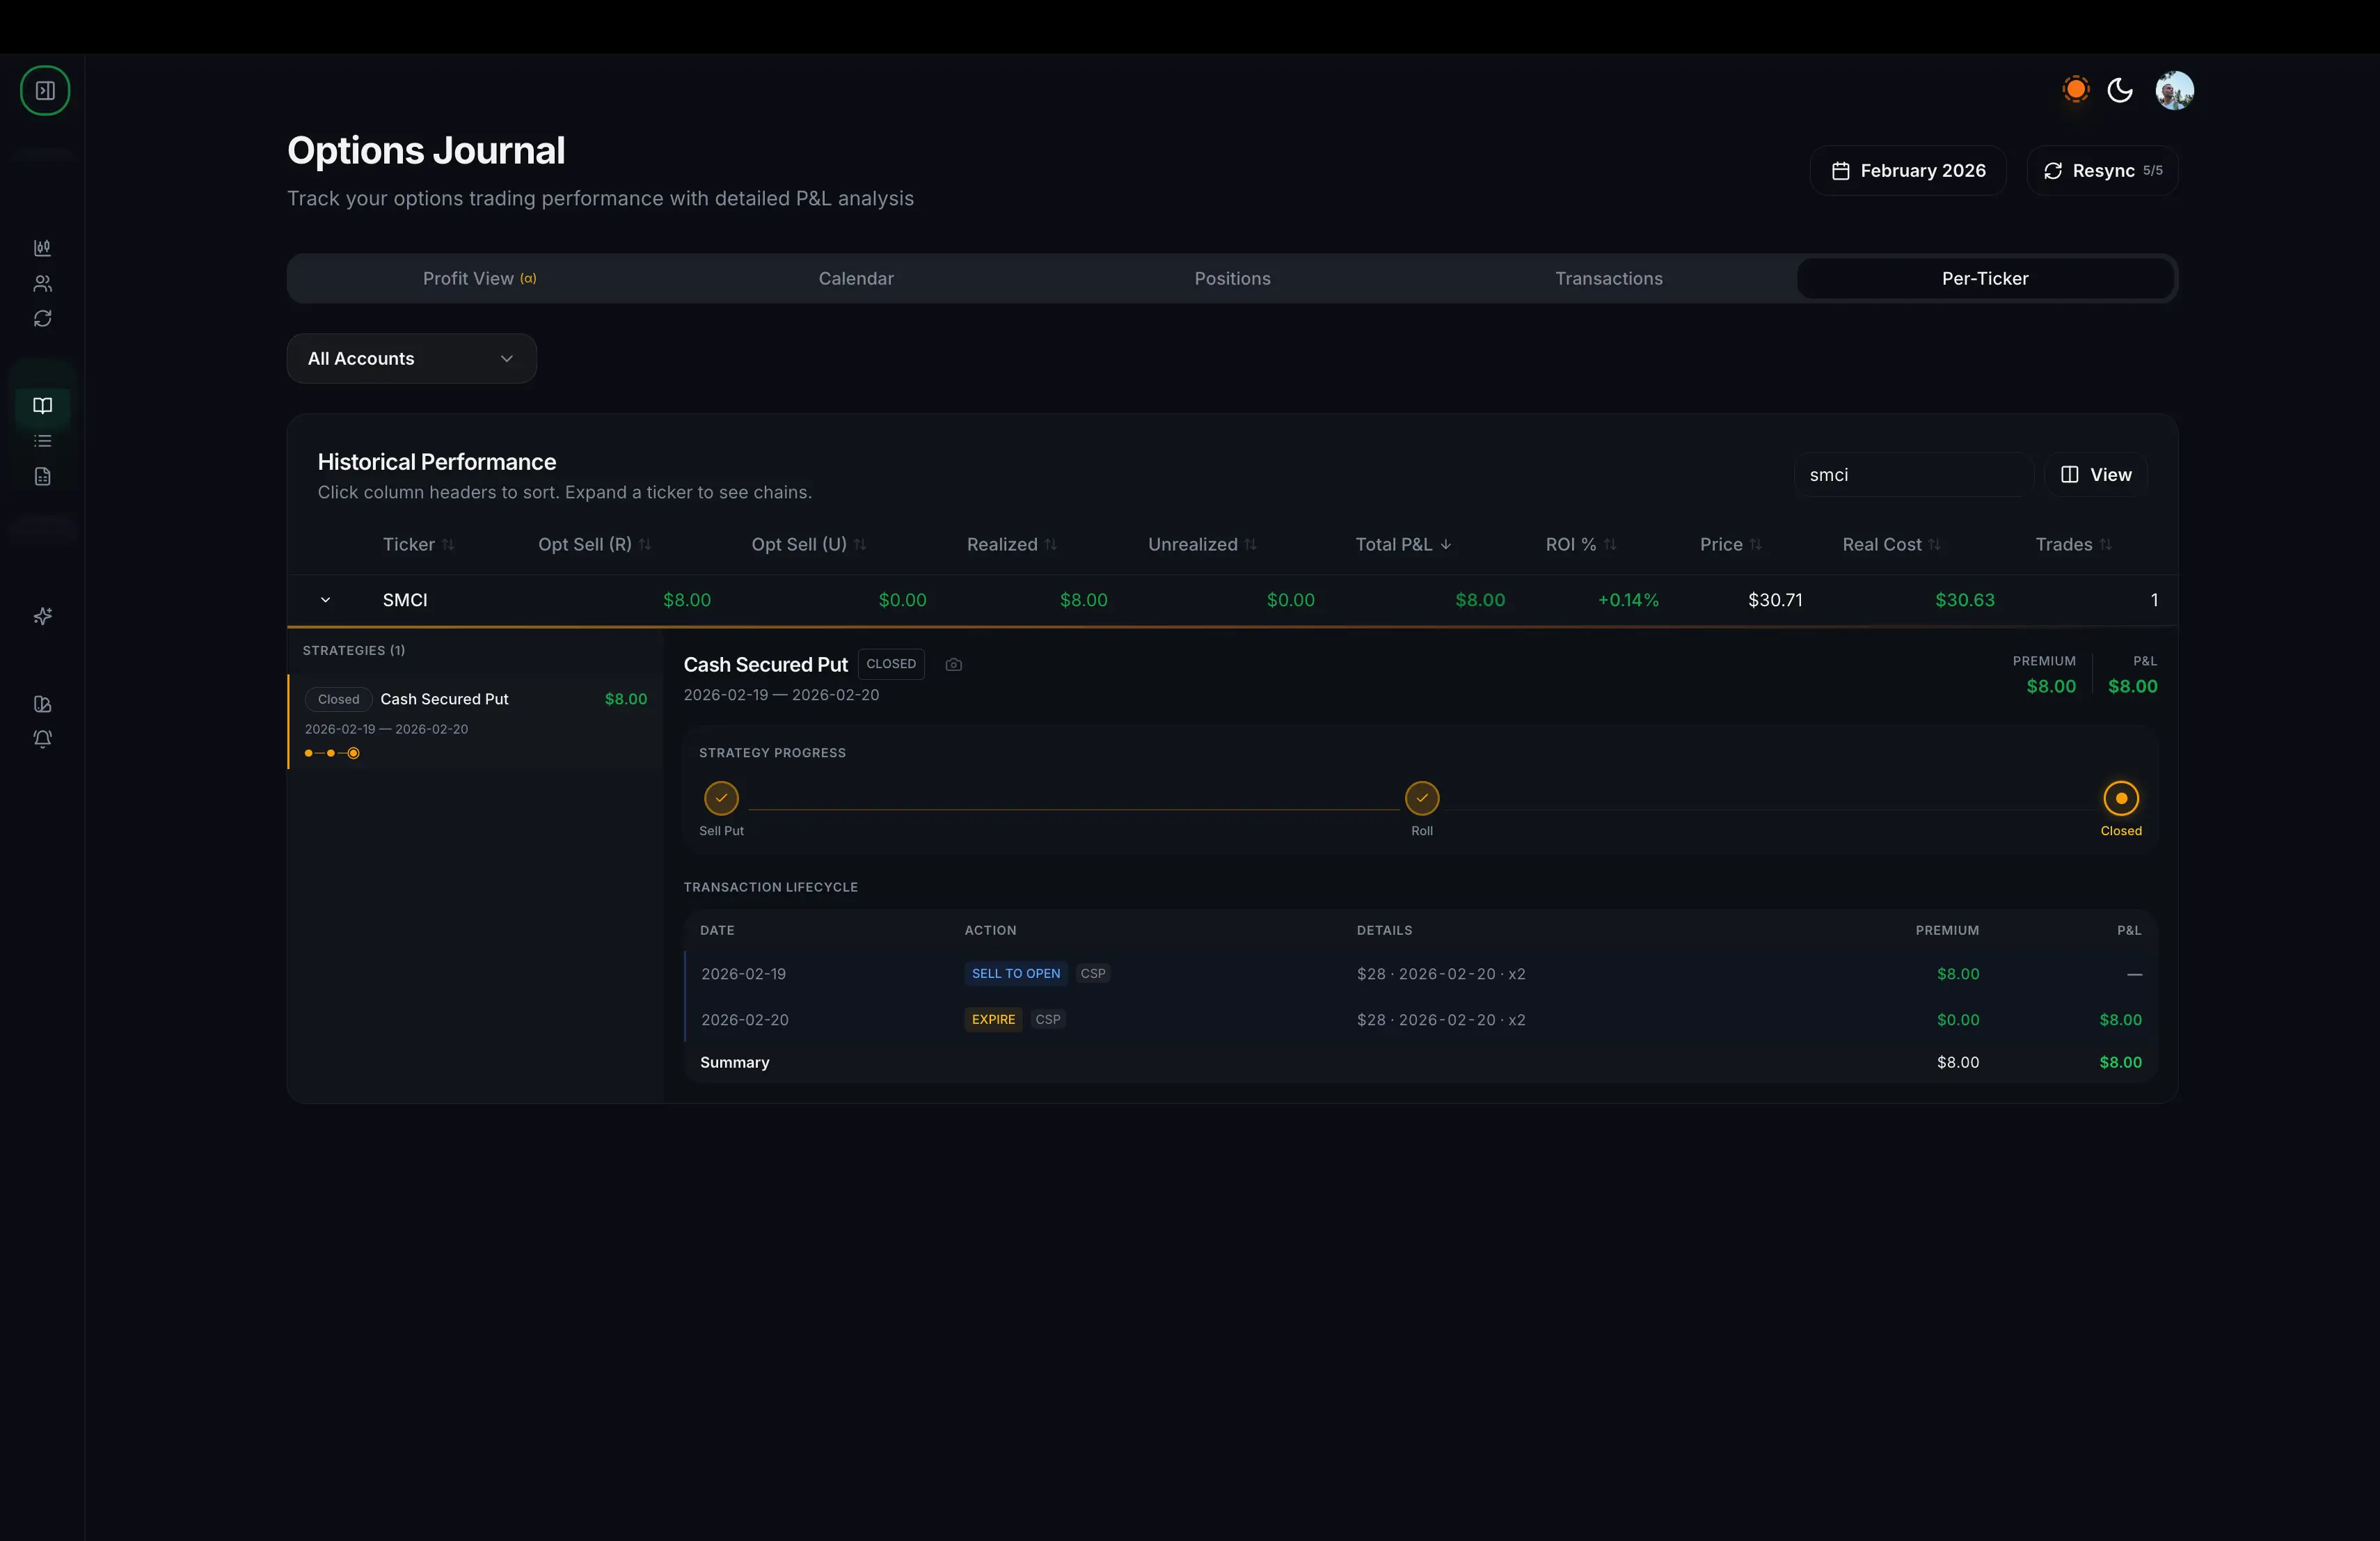Switch to the Profit View tab
2380x1541 pixels.
[479, 279]
